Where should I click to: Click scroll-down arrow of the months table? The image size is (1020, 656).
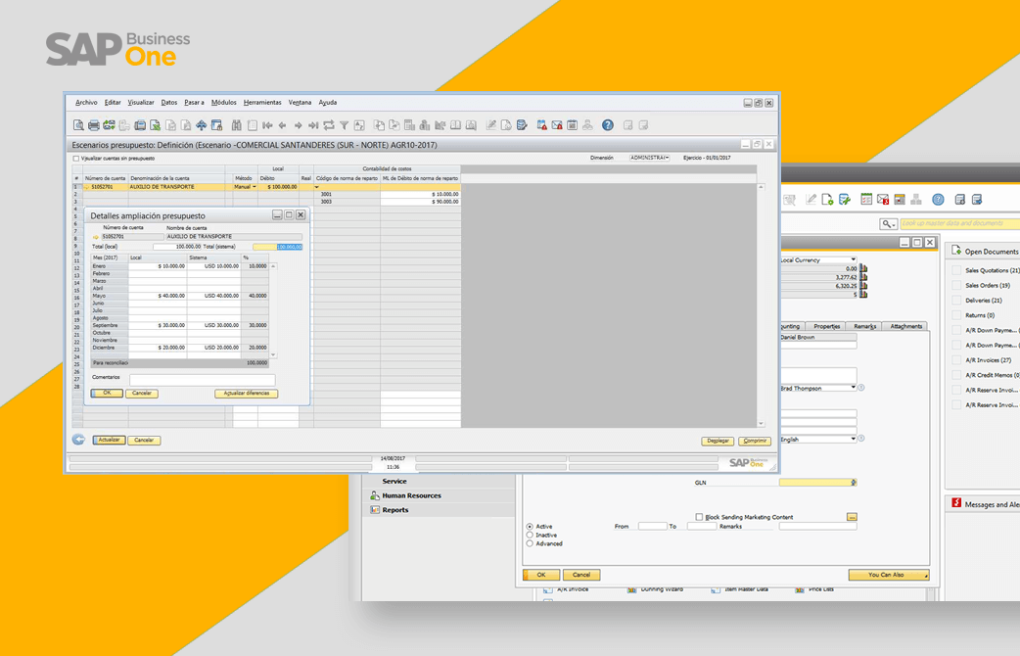273,355
